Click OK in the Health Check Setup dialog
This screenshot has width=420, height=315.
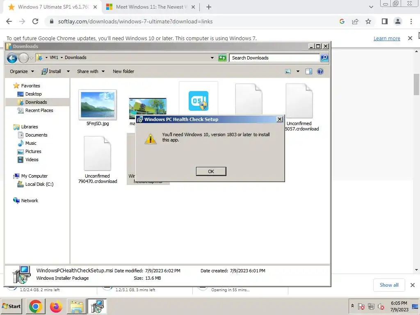[x=211, y=171]
